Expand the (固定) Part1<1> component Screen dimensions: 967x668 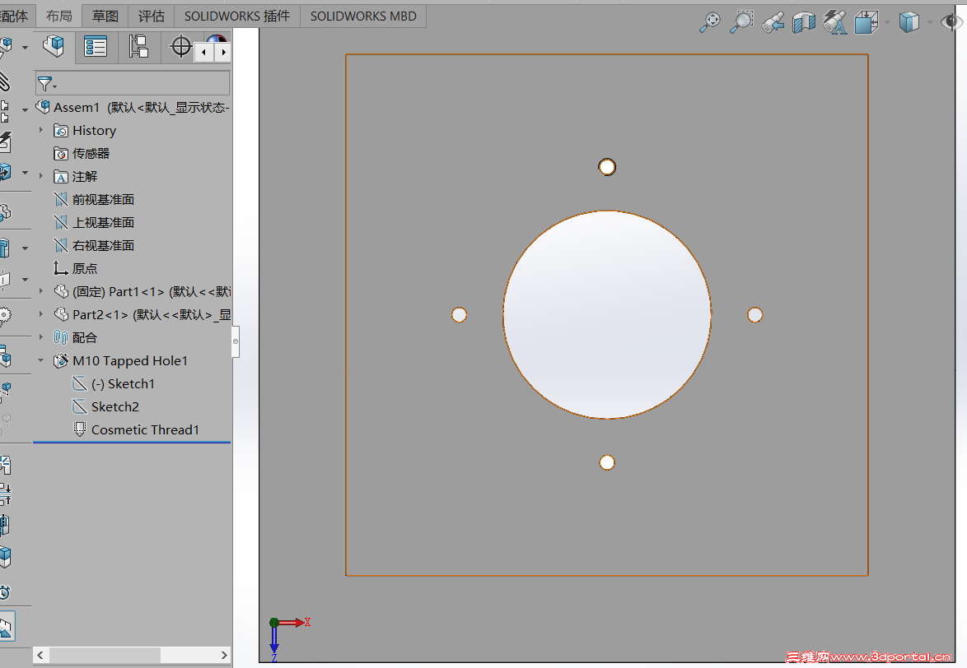41,291
